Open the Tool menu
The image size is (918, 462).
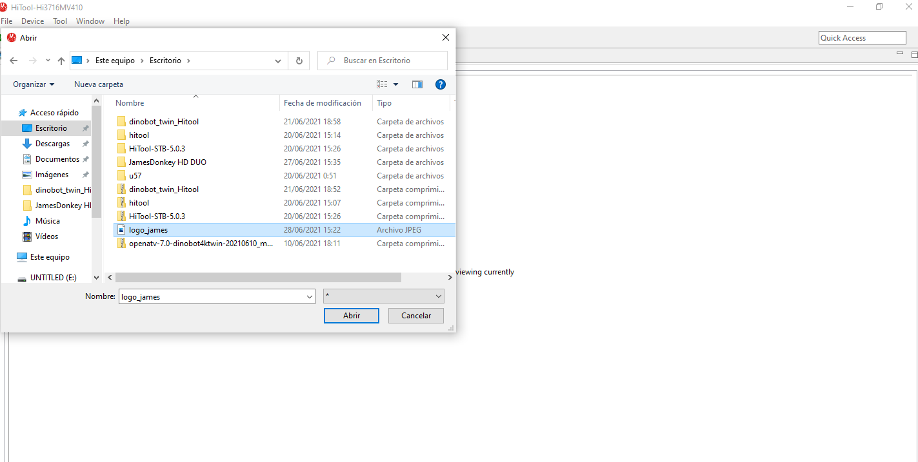pyautogui.click(x=60, y=21)
